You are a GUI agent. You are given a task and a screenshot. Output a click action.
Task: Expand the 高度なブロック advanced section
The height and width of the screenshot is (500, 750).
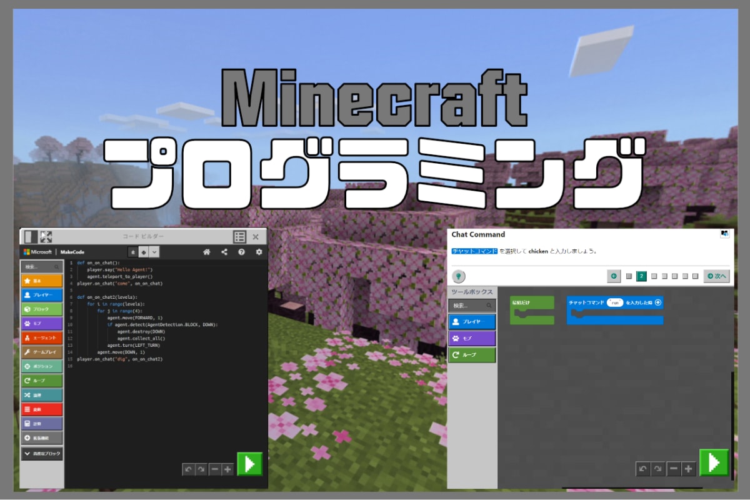pos(42,452)
